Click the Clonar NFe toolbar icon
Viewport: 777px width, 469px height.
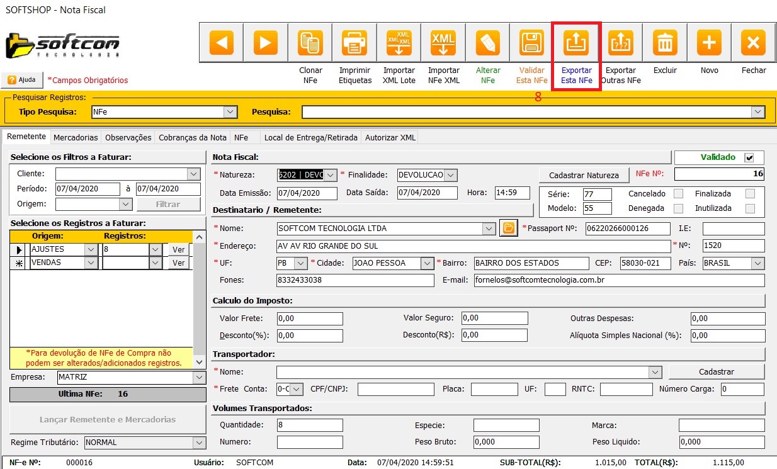(310, 43)
